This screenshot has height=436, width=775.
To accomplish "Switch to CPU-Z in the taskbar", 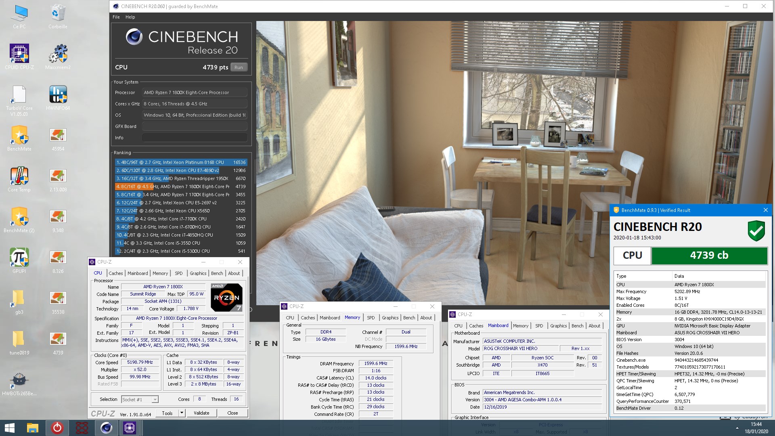I will (130, 428).
